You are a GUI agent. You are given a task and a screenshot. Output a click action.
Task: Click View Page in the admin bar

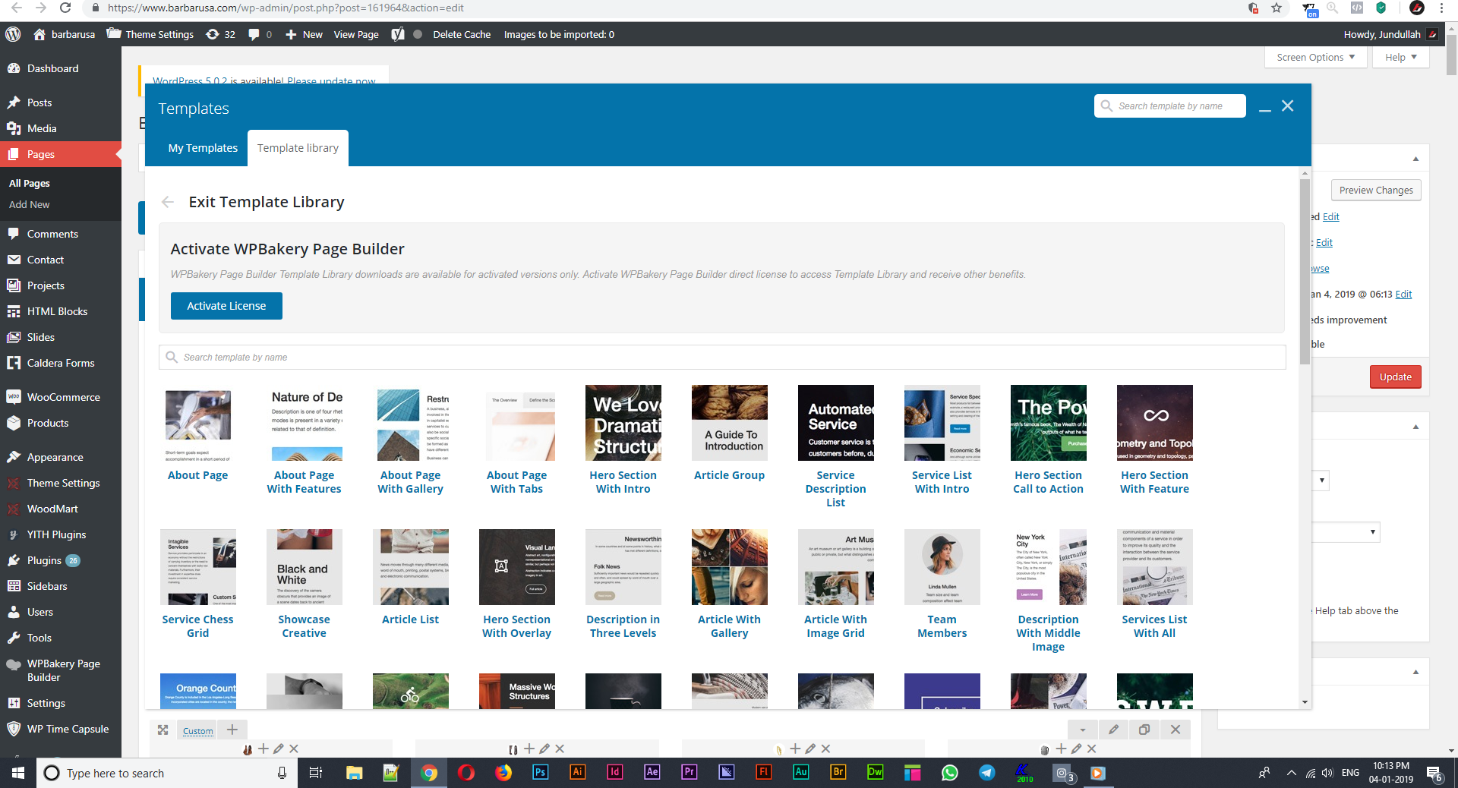(356, 34)
